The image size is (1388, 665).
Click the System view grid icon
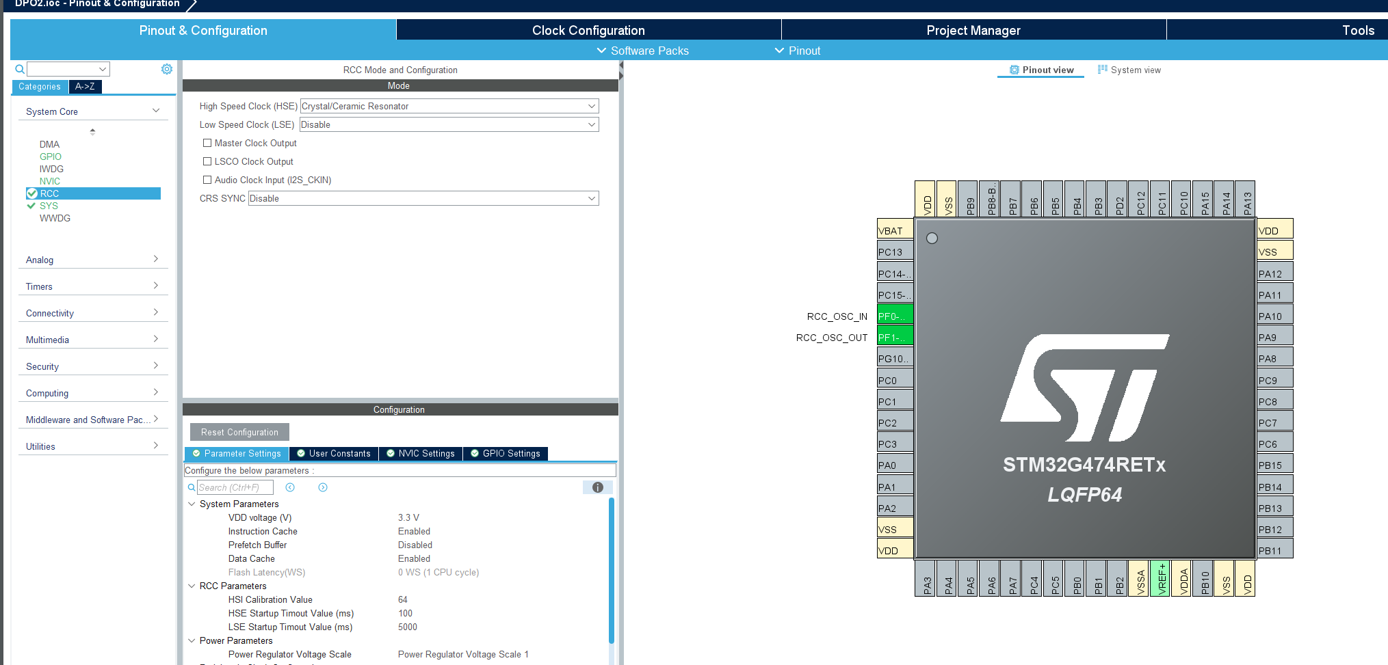(1102, 70)
